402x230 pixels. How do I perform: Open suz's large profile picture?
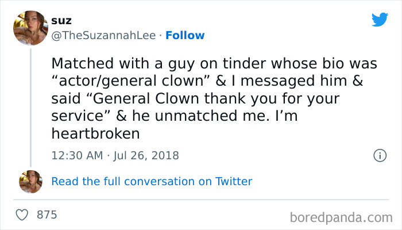[x=30, y=28]
